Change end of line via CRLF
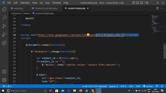166x93 pixels. click(x=131, y=86)
